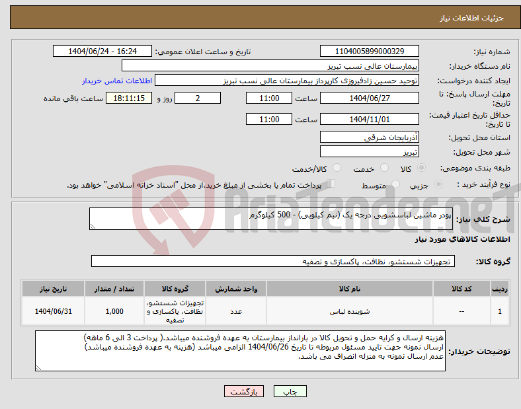Screen dimensions: 521x409
Task: Click the نام کالا column header
Action: pos(350,289)
